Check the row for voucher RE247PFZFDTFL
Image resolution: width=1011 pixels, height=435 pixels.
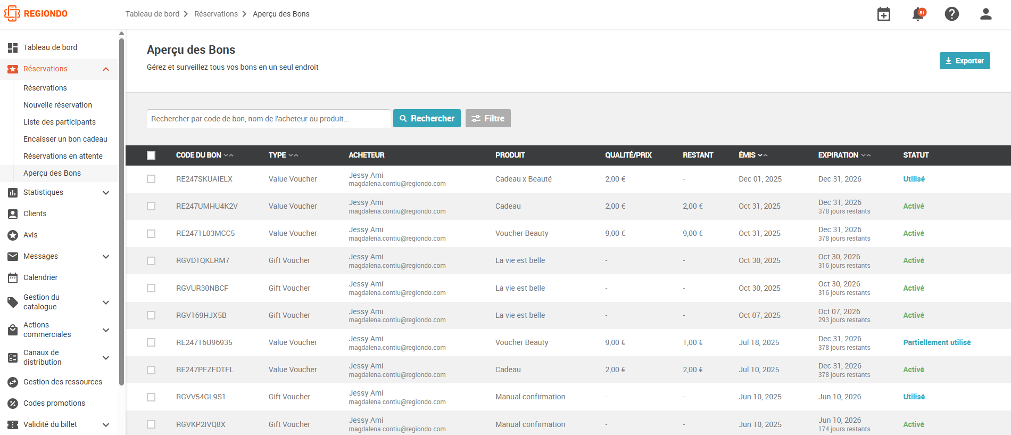click(151, 370)
